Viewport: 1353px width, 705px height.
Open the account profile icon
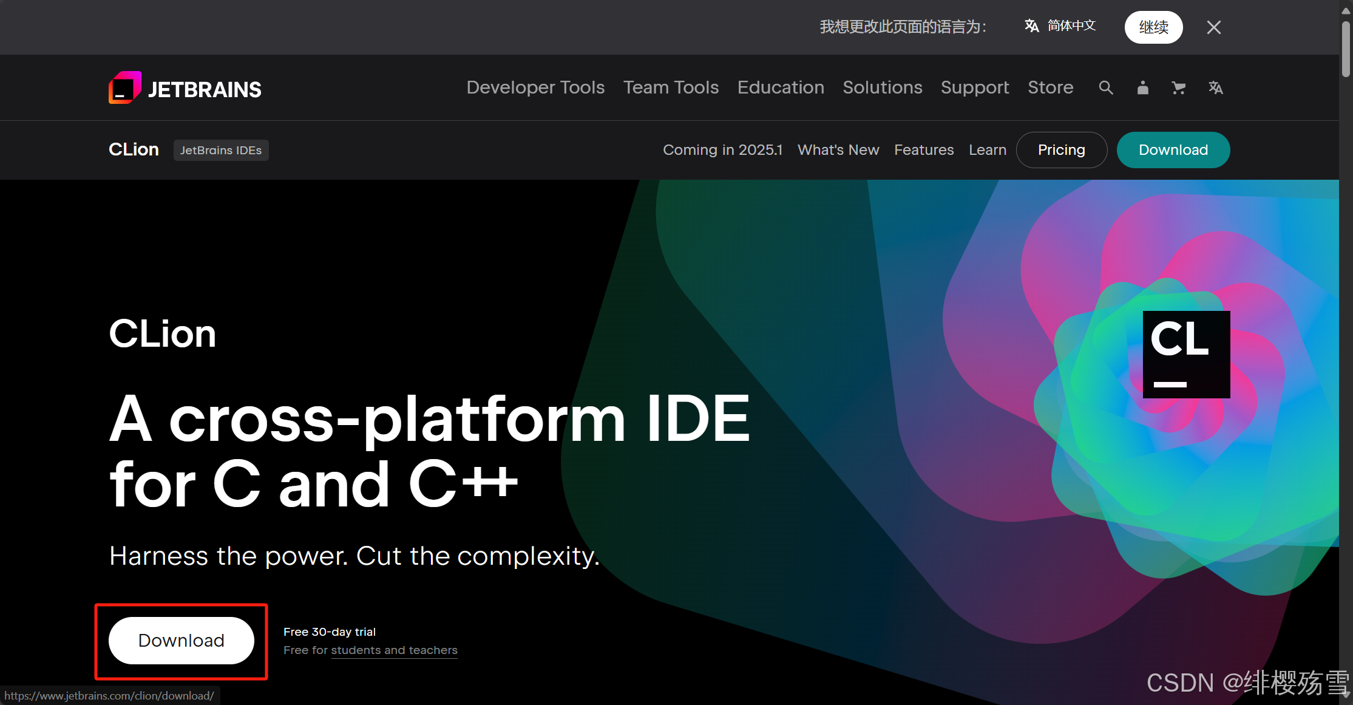pyautogui.click(x=1142, y=88)
